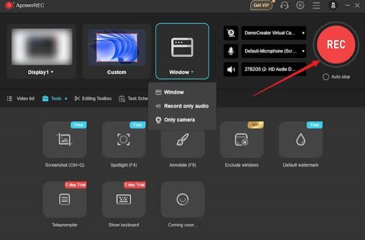Enable the Auto stop option
Image resolution: width=365 pixels, height=240 pixels.
pyautogui.click(x=326, y=77)
